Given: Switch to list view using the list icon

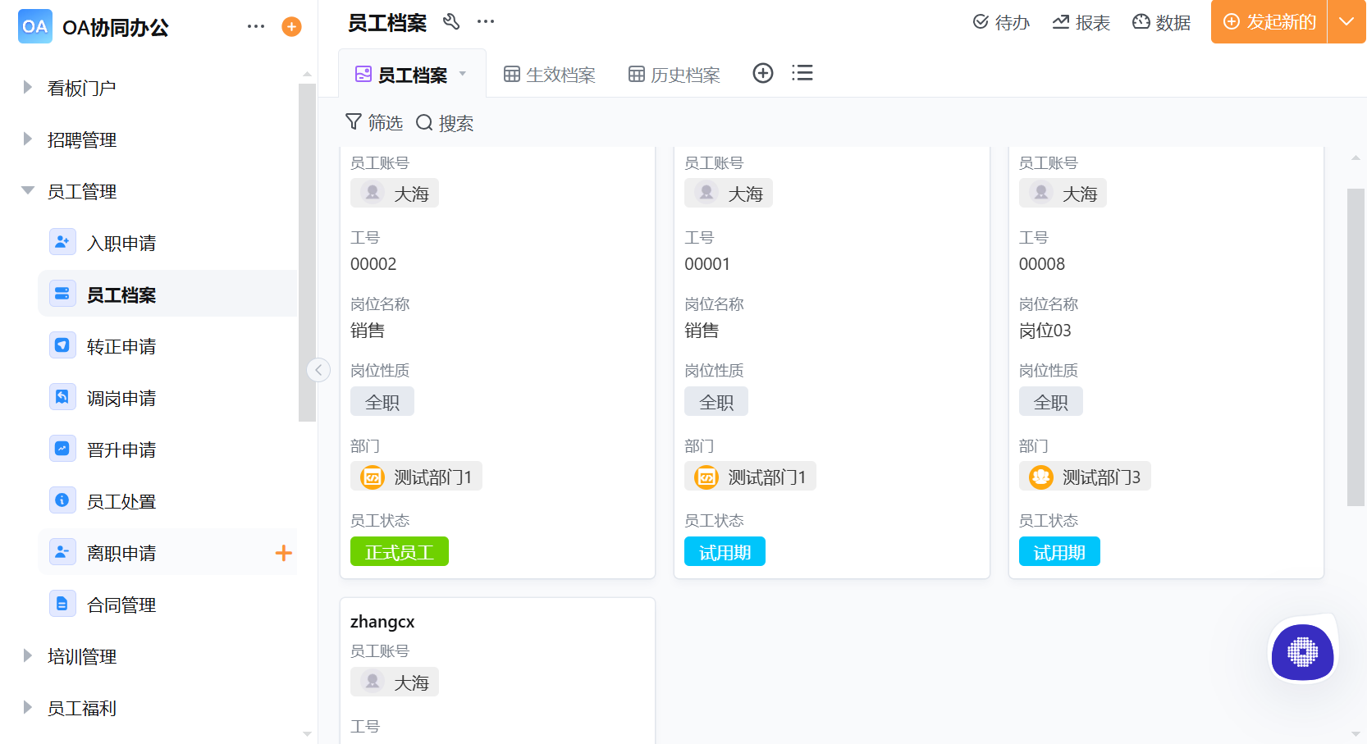Looking at the screenshot, I should click(802, 73).
